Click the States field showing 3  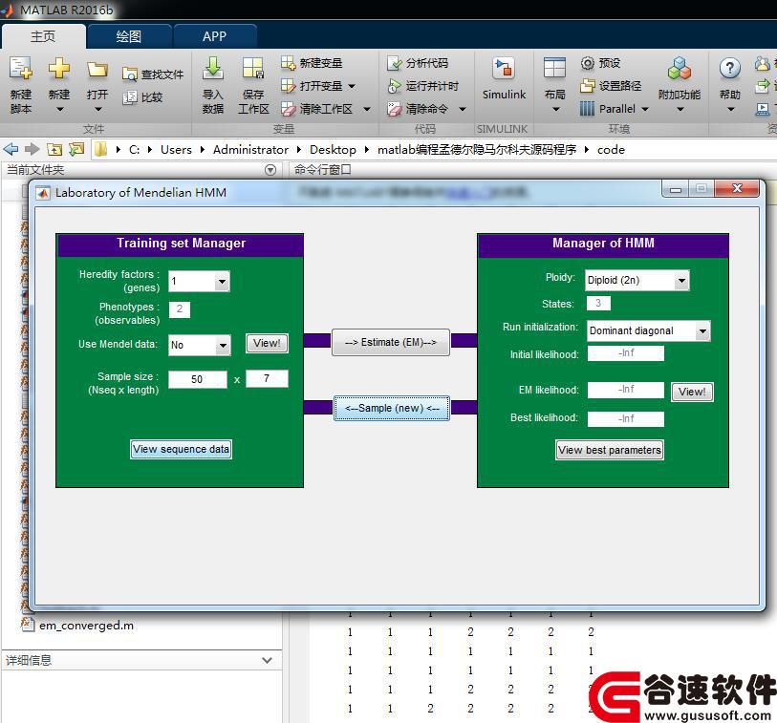point(598,303)
